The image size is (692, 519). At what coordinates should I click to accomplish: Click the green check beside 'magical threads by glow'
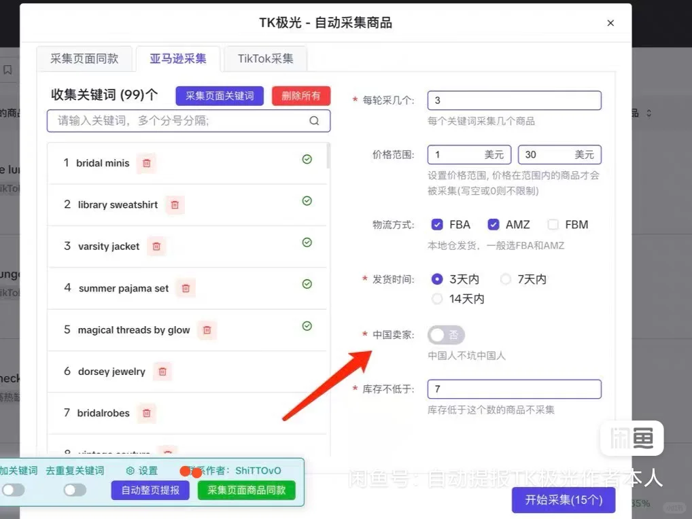[307, 326]
